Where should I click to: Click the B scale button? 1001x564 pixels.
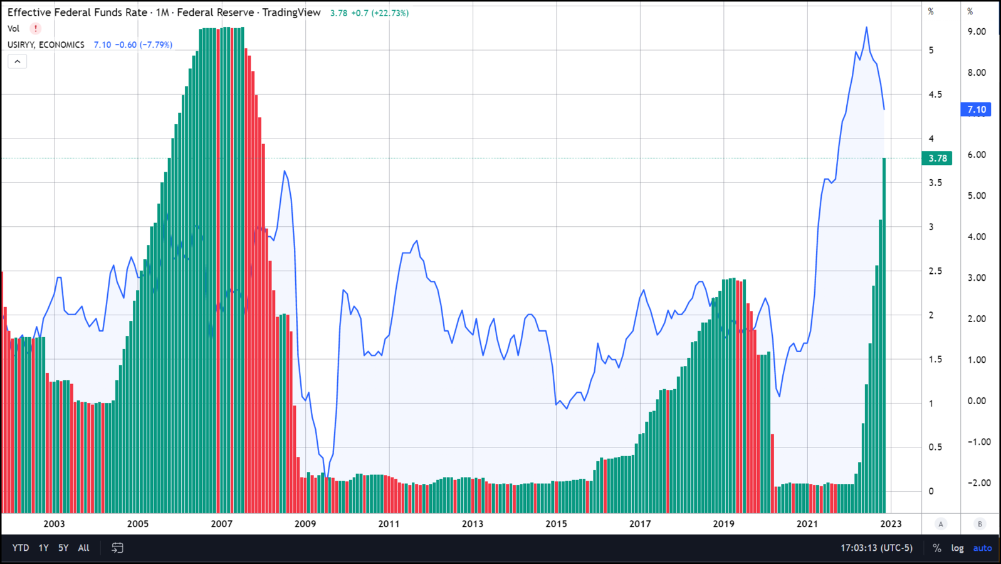(980, 524)
